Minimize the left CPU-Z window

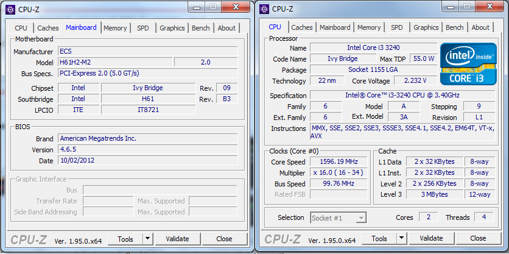(197, 7)
